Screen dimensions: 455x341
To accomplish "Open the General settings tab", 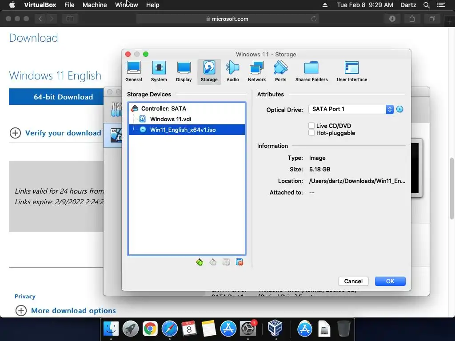I will pyautogui.click(x=133, y=71).
